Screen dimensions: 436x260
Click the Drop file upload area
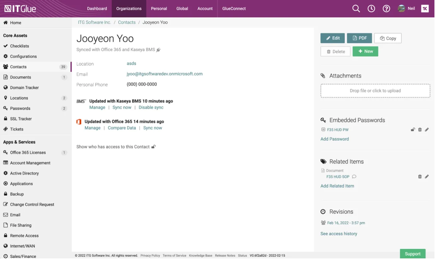(x=375, y=91)
